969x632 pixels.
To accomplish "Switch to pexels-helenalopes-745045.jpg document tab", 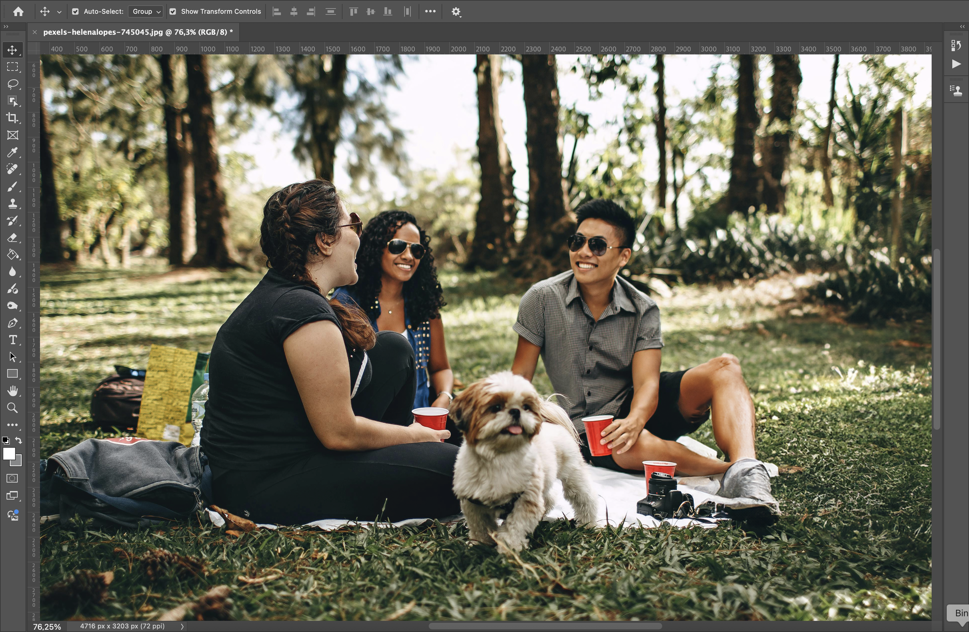I will coord(138,32).
